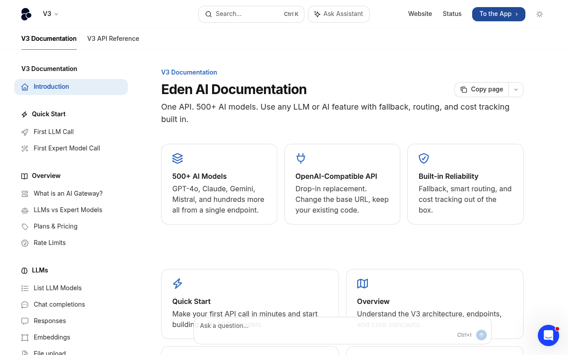Open the Website link
This screenshot has height=355, width=568.
click(420, 14)
